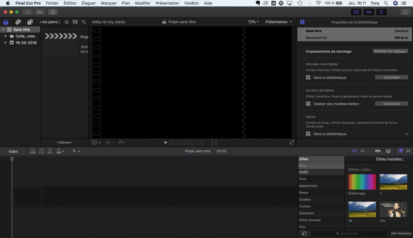
Task: Play the project in the viewer
Action: (166, 143)
